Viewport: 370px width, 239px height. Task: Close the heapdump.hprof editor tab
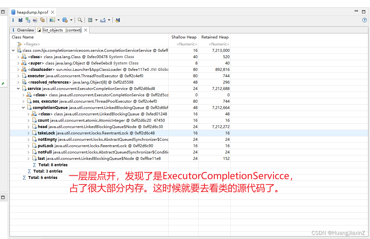tap(53, 12)
